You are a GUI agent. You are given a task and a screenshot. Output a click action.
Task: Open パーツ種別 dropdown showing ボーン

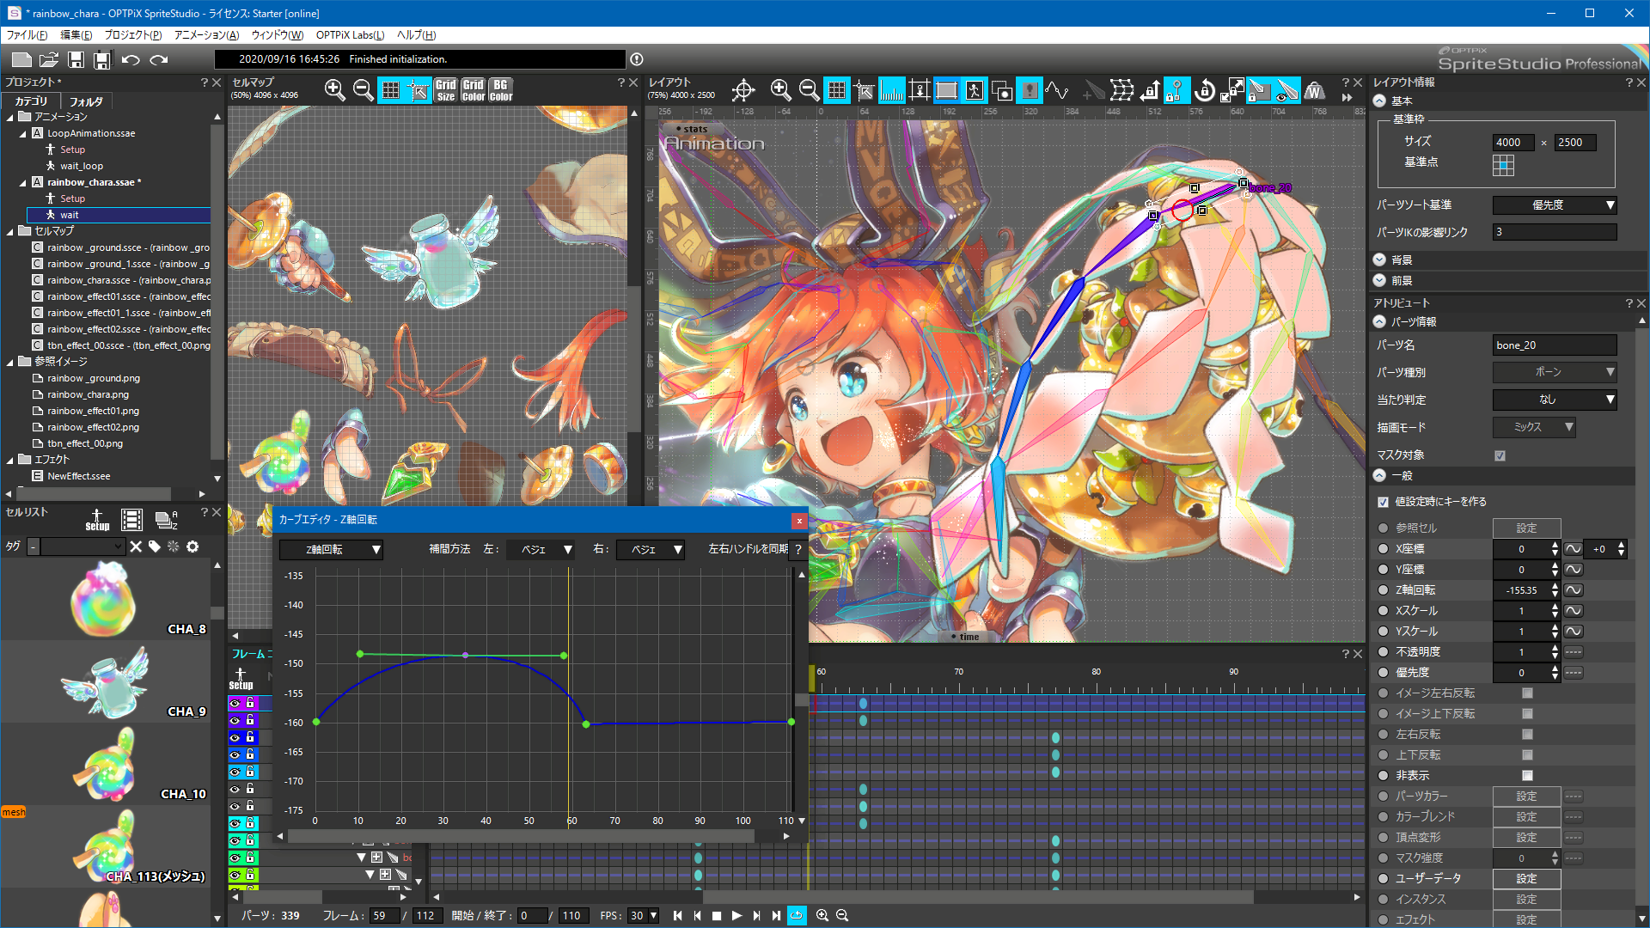[x=1557, y=372]
